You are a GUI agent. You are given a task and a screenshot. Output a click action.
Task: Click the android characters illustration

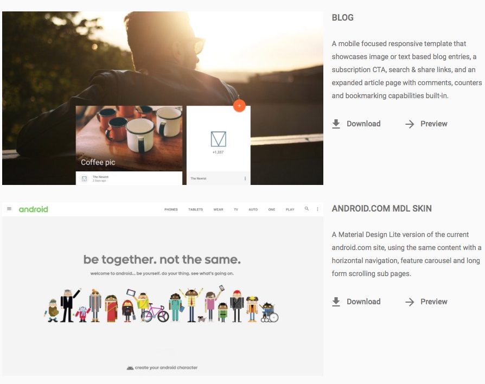coord(161,304)
